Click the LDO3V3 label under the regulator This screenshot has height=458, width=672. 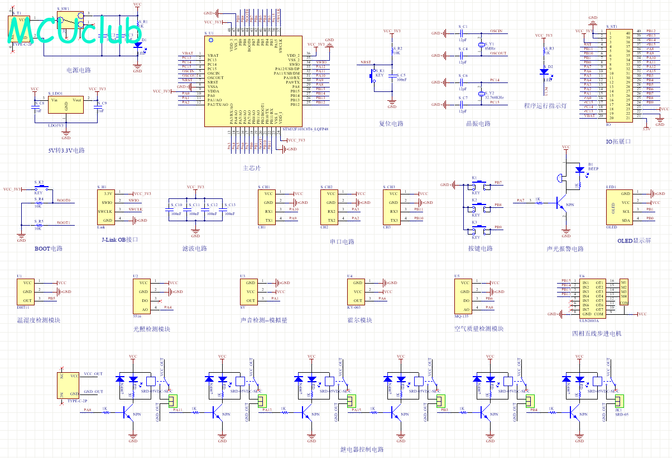(x=56, y=125)
